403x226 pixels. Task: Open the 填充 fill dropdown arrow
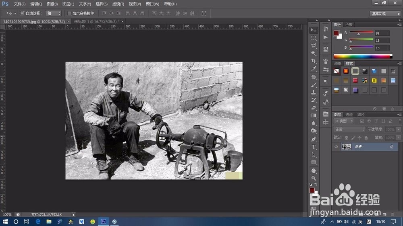[399, 138]
